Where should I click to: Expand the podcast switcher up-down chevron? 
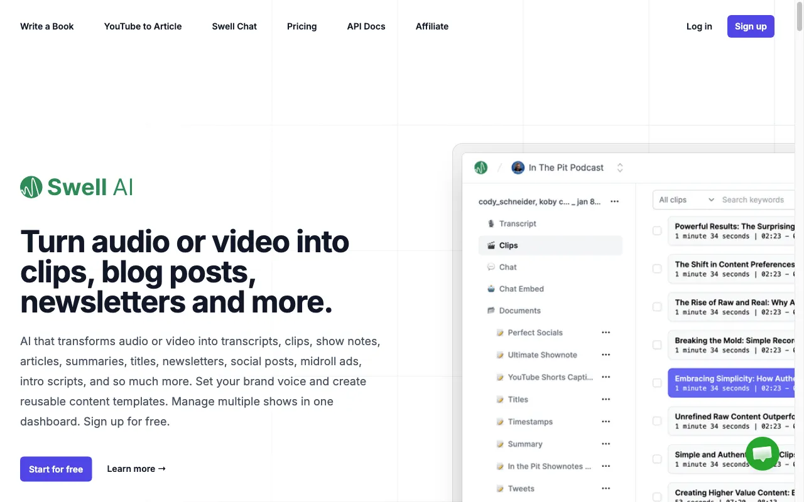[620, 168]
